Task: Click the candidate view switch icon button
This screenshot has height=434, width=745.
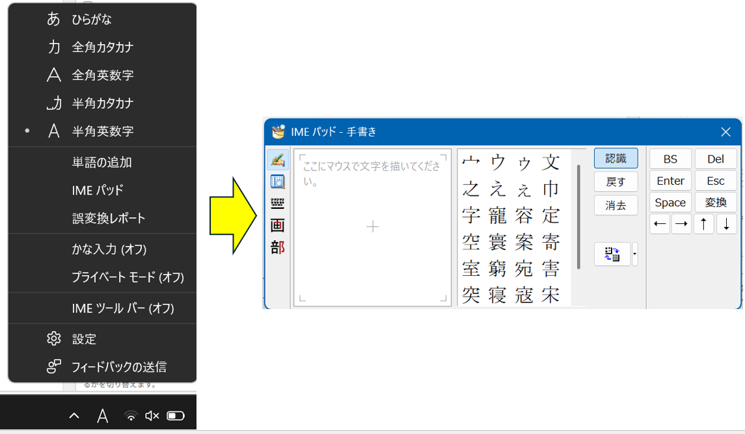Action: tap(612, 254)
